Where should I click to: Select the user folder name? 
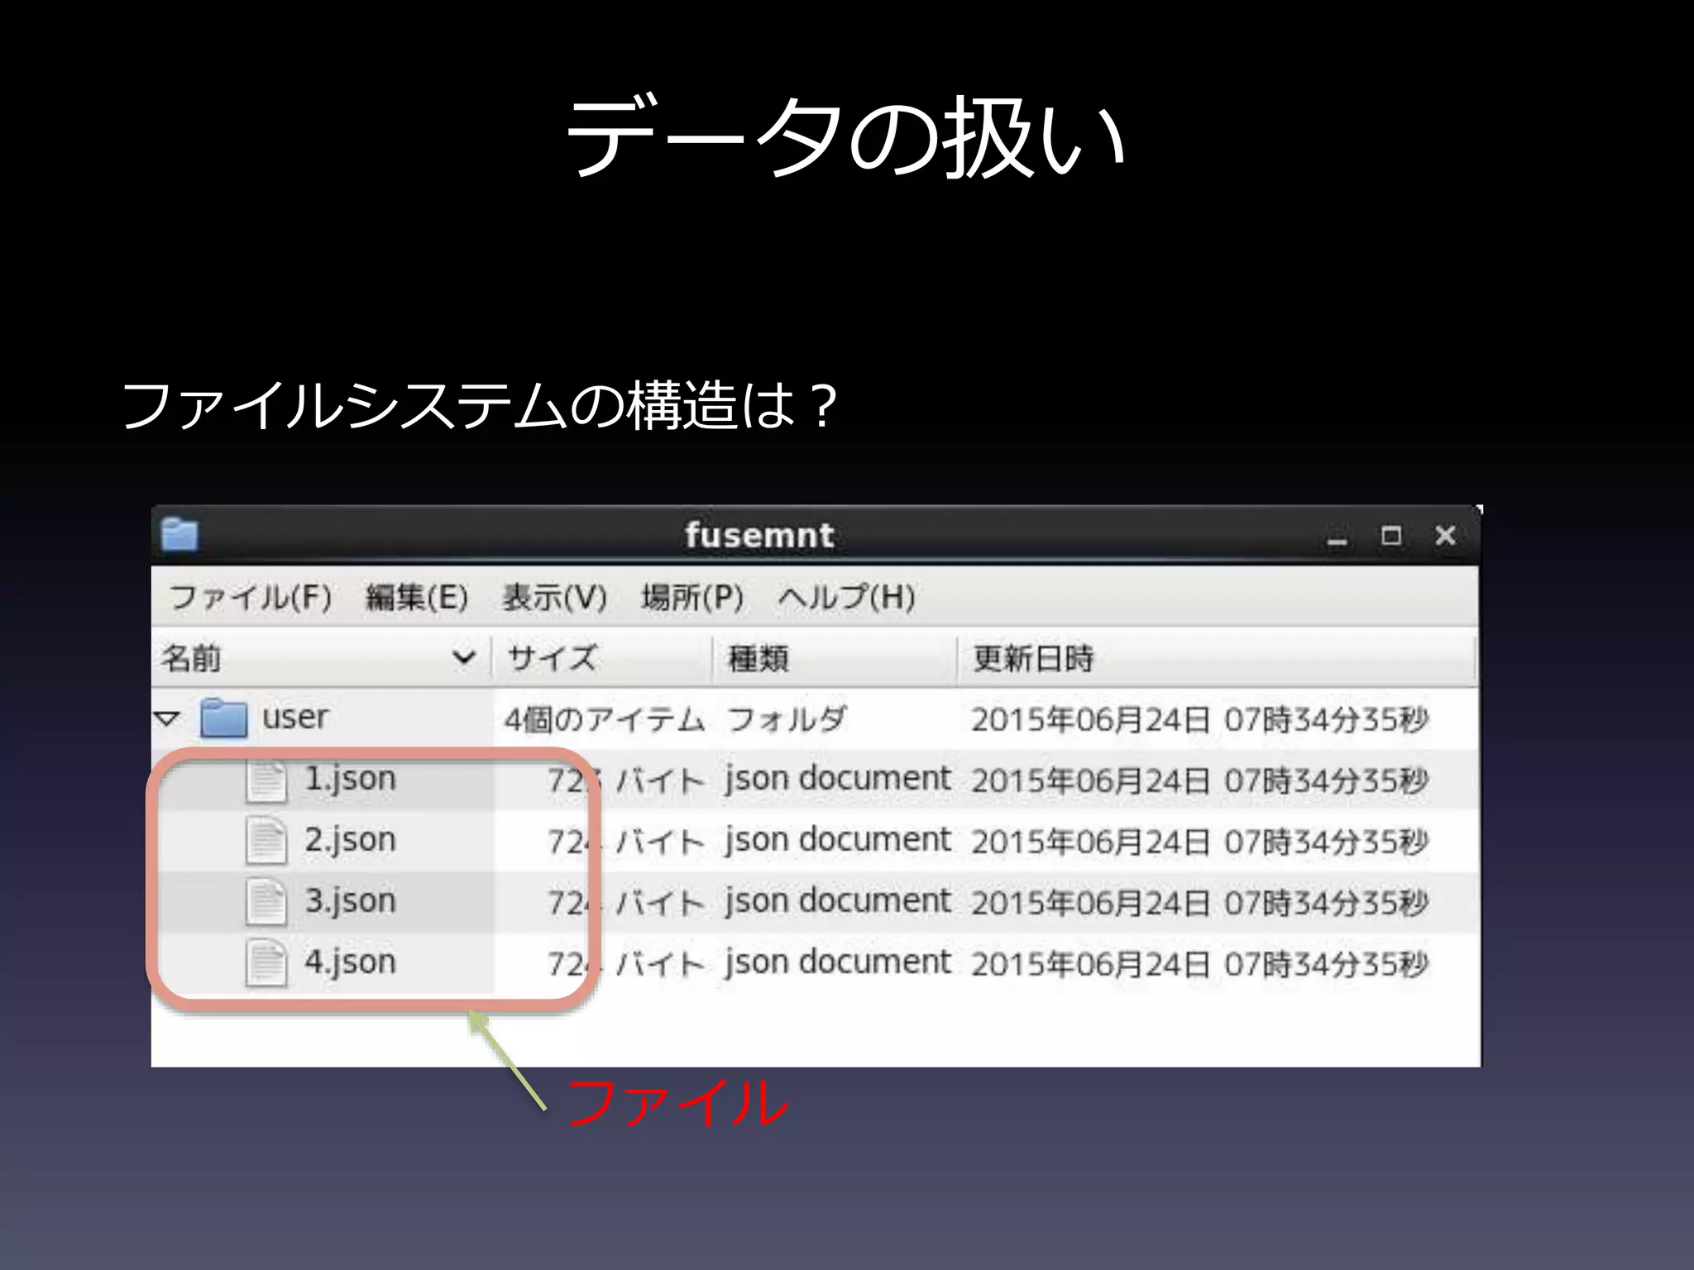[295, 717]
